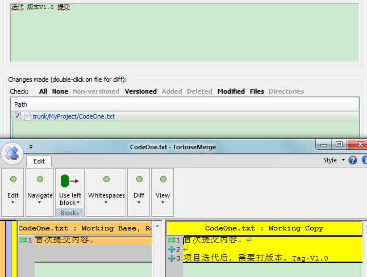Click the file icon next to CodeOne.txt
The width and height of the screenshot is (367, 277).
click(x=27, y=116)
